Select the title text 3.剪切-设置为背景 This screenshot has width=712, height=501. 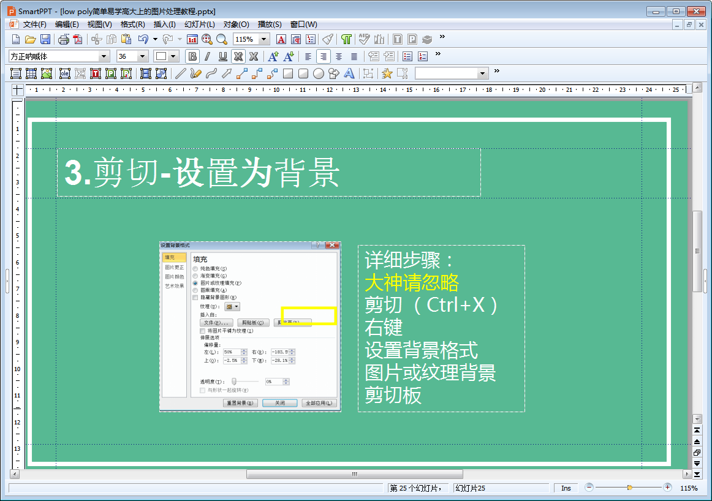pos(202,173)
